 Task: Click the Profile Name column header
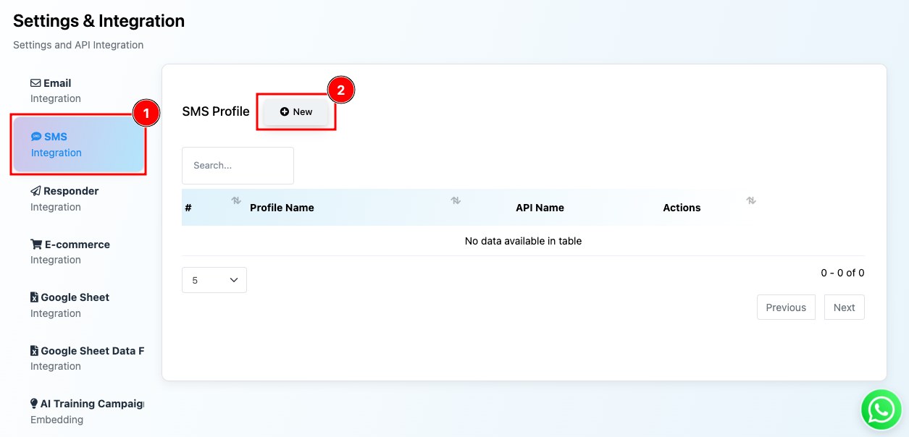[x=282, y=208]
